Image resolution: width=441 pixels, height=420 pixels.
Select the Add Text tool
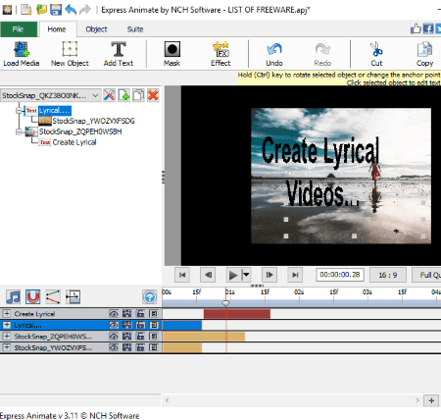(119, 54)
